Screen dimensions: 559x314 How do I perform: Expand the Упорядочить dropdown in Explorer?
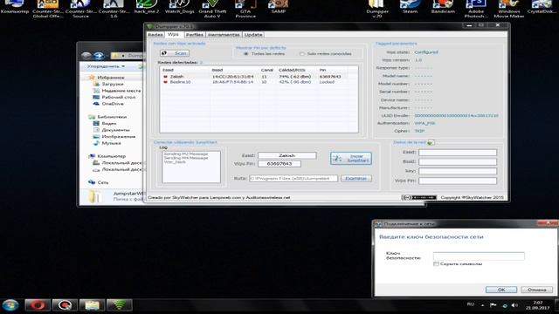[x=107, y=66]
